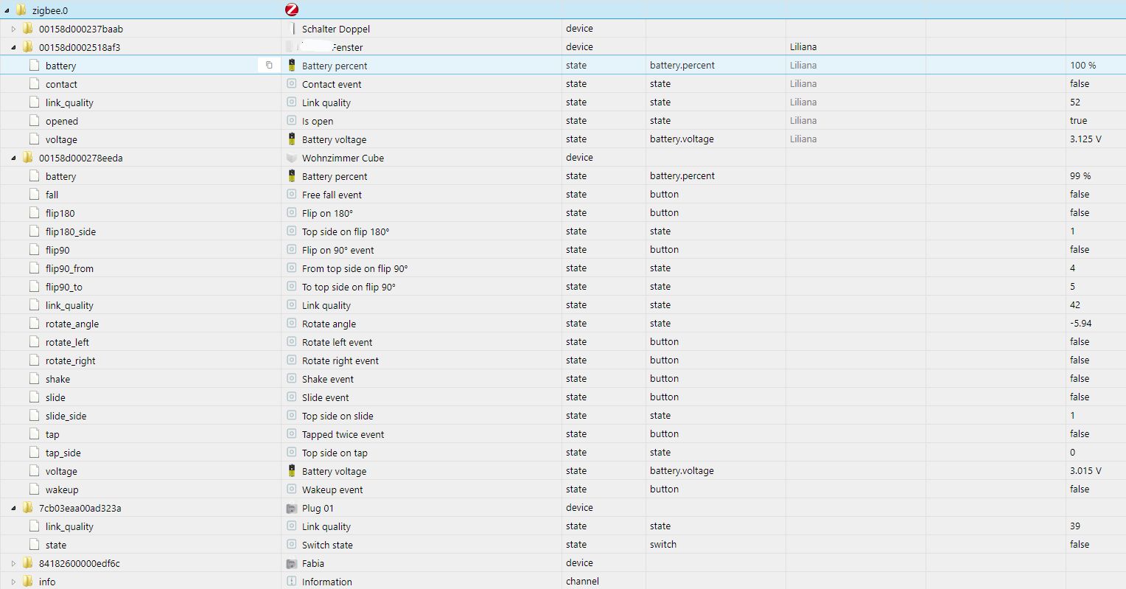
Task: Click the state icon next to Is open
Action: tap(291, 120)
